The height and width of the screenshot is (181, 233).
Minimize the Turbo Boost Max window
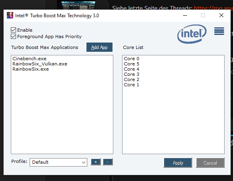click(185, 15)
